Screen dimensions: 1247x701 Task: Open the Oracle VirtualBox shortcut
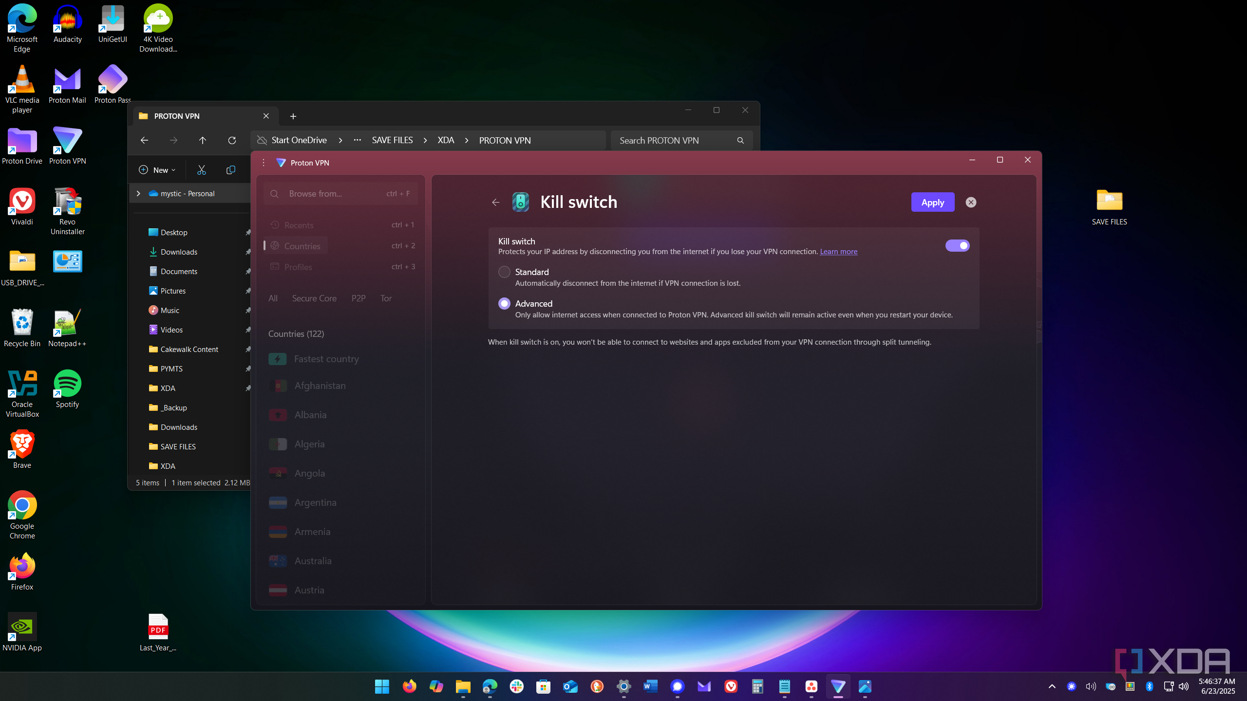[22, 394]
